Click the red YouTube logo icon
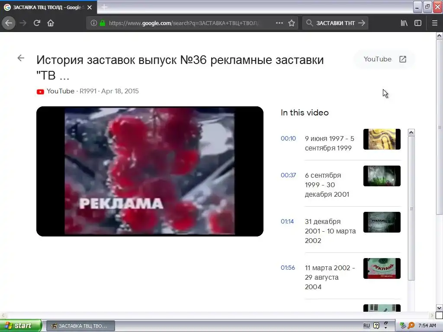The height and width of the screenshot is (332, 443). pos(40,92)
